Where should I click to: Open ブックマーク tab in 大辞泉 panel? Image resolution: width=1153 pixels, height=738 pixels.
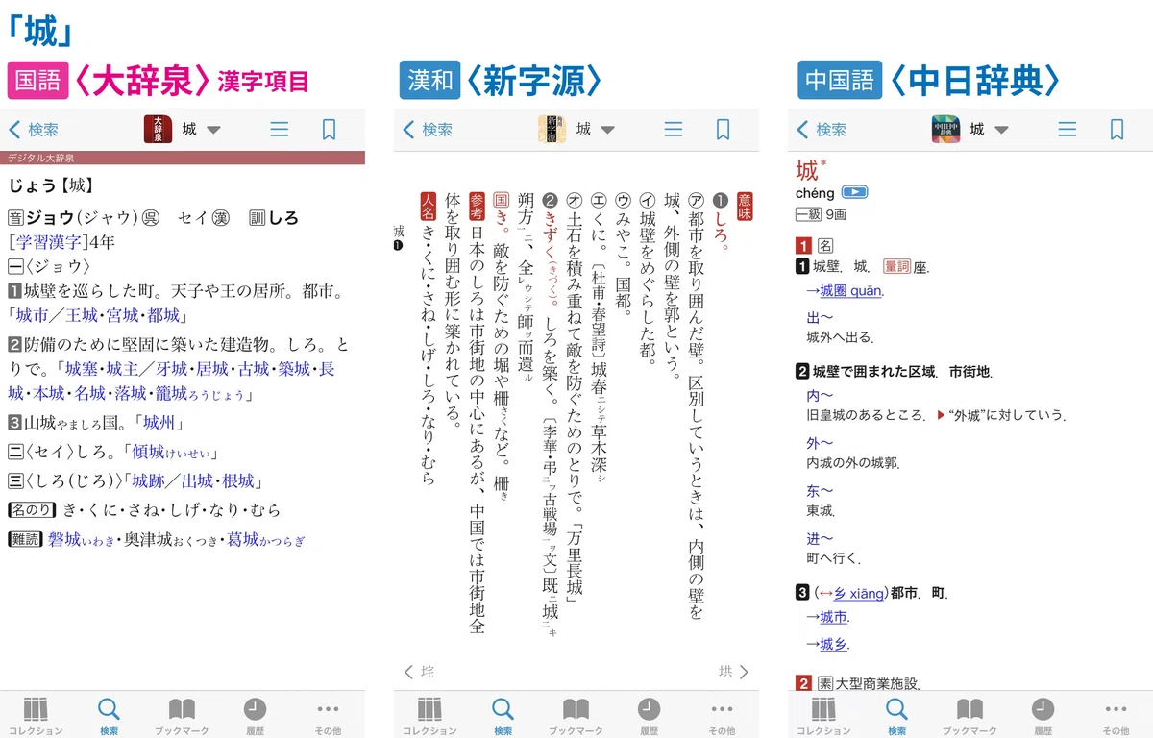click(x=182, y=716)
